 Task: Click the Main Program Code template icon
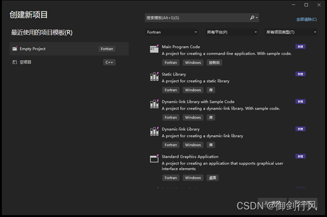pyautogui.click(x=154, y=49)
